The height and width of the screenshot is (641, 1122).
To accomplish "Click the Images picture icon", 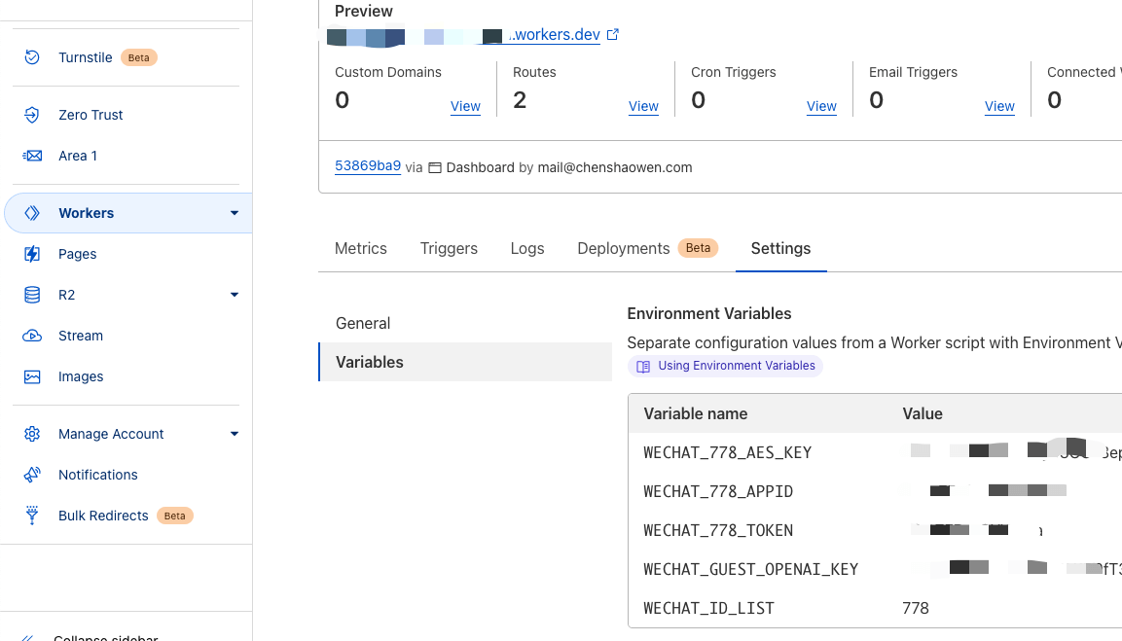I will pyautogui.click(x=32, y=376).
